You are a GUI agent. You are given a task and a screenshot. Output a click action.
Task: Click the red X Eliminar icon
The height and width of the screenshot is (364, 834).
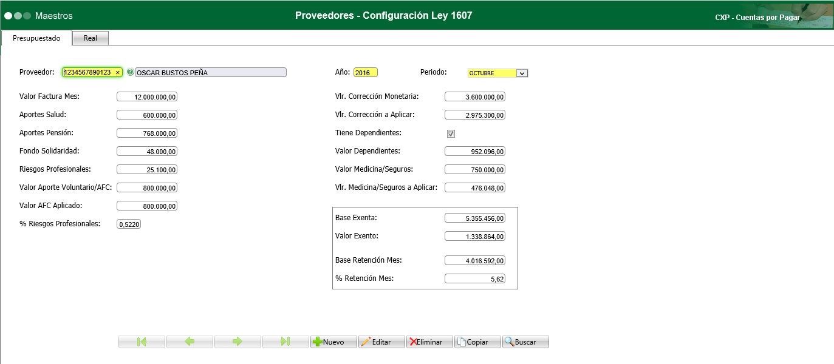click(412, 341)
